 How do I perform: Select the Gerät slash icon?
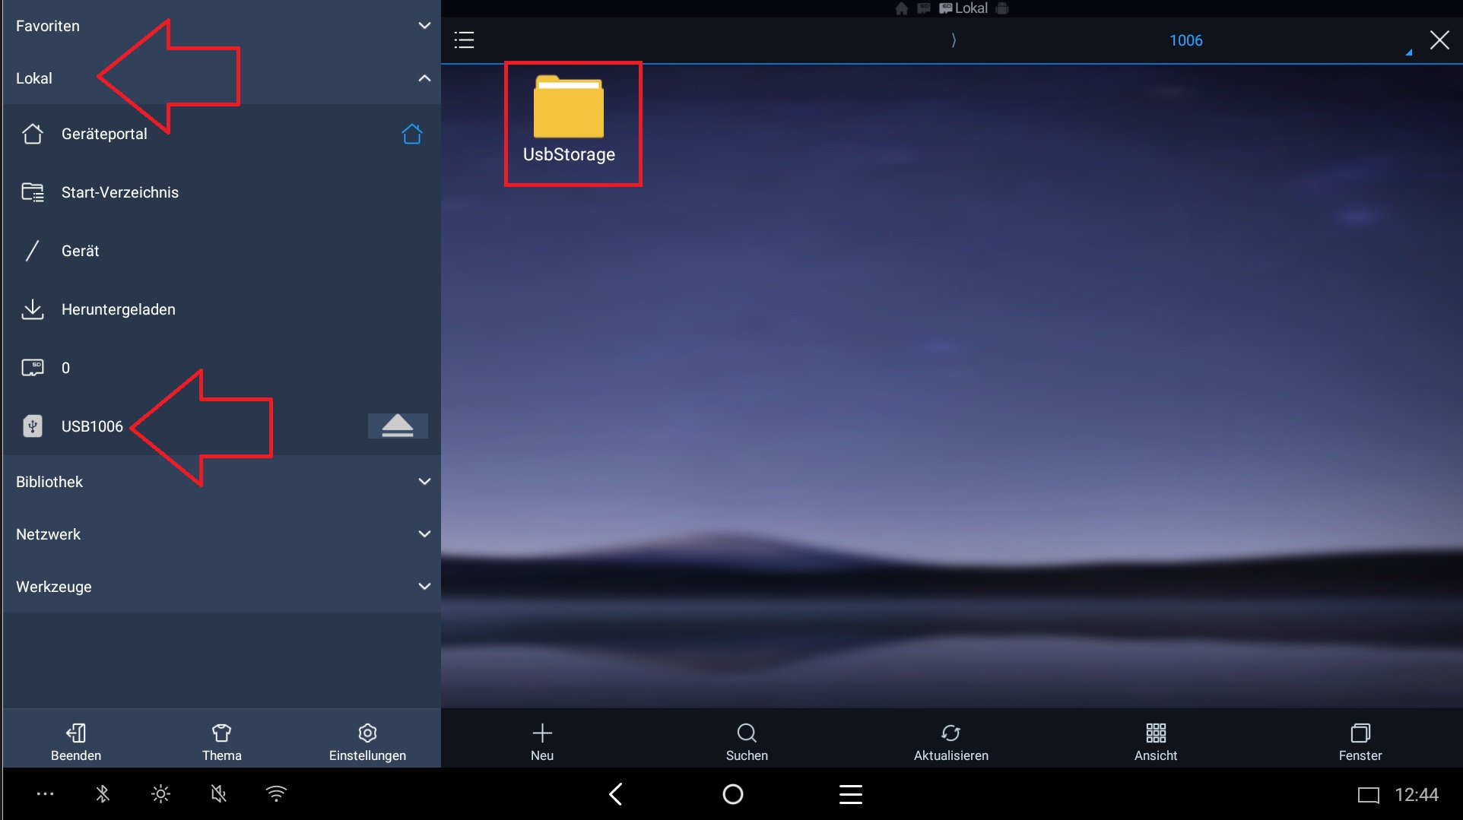click(x=32, y=251)
